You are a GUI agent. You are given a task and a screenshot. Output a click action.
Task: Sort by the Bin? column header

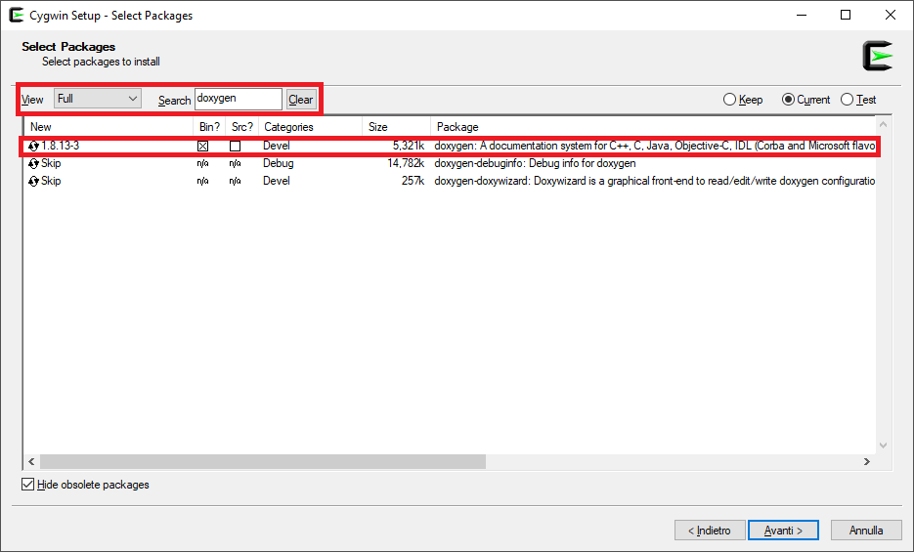[x=209, y=126]
